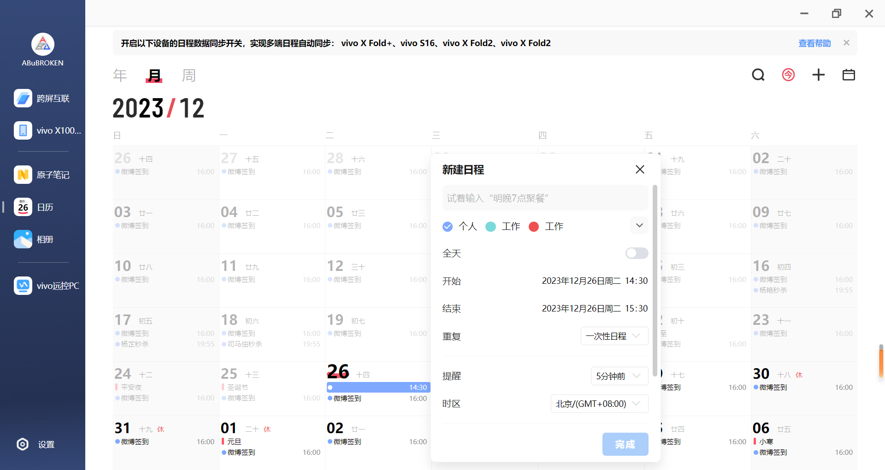Switch to 月 month view tab

[x=154, y=75]
